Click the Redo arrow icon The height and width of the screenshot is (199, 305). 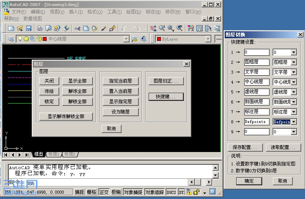(137, 29)
